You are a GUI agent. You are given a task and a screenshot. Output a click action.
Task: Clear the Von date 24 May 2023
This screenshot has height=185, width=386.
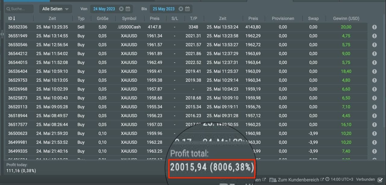pyautogui.click(x=121, y=9)
